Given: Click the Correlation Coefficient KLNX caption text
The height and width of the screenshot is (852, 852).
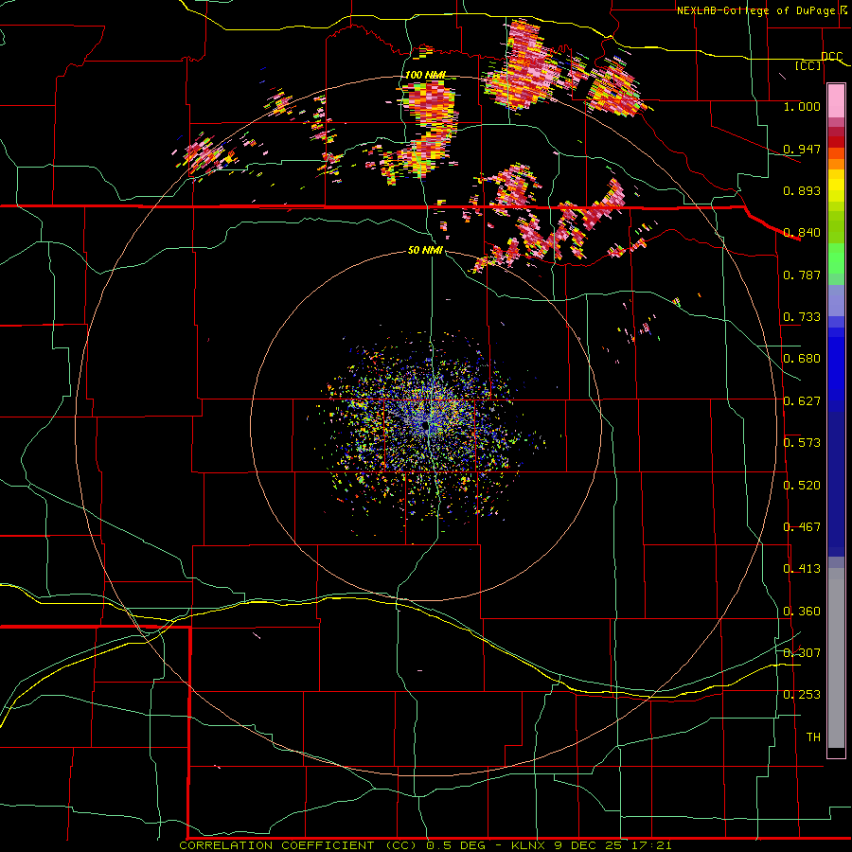Looking at the screenshot, I should (x=425, y=845).
